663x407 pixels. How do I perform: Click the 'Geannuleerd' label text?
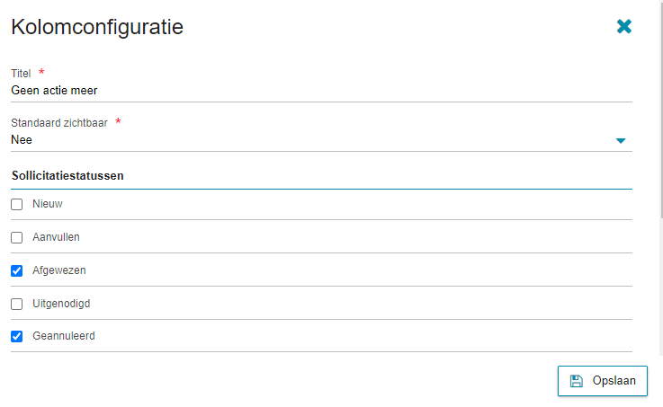pos(64,336)
